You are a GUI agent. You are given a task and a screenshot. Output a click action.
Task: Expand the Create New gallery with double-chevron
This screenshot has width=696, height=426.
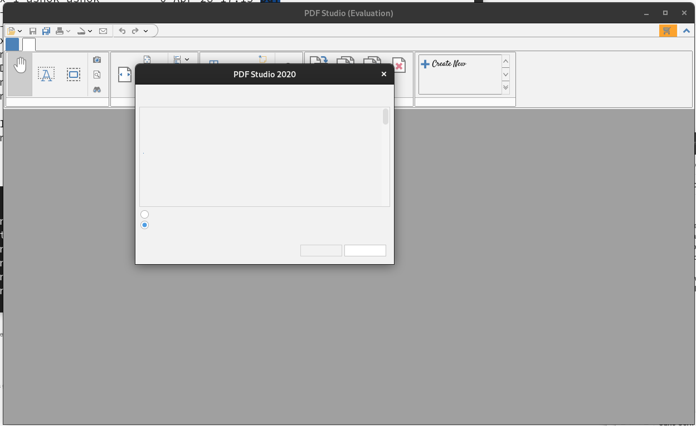[x=505, y=87]
